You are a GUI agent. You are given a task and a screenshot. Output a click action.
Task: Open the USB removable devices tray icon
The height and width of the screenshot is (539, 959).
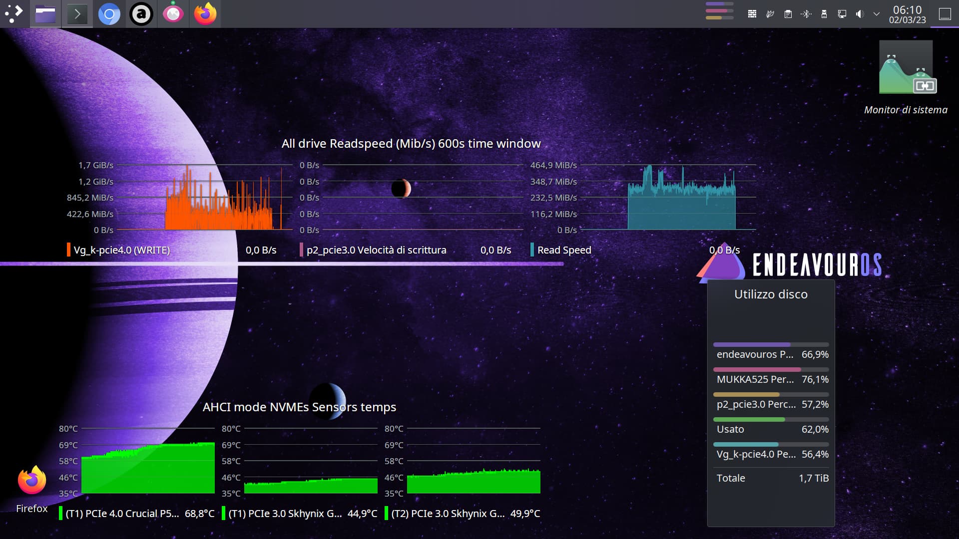tap(824, 14)
